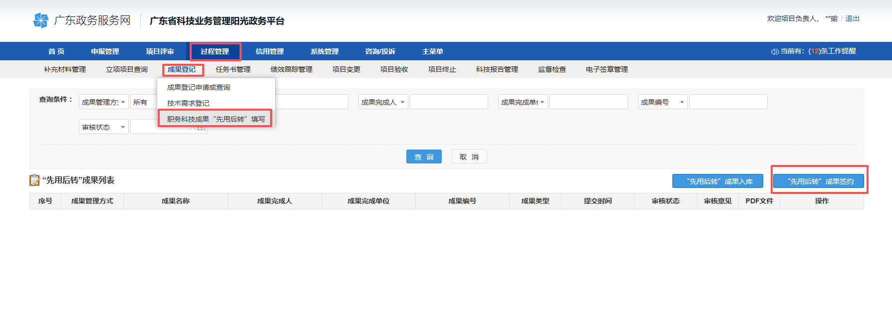
Task: Select the 过程管理 menu tab
Action: click(x=215, y=51)
